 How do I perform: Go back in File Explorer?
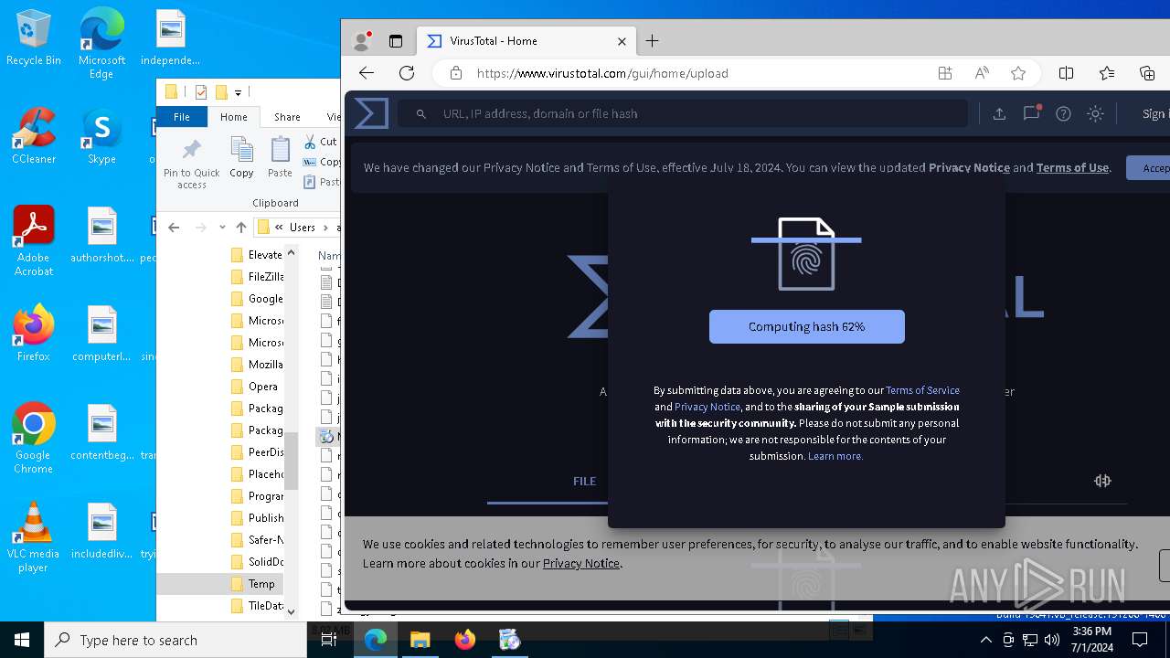point(174,228)
